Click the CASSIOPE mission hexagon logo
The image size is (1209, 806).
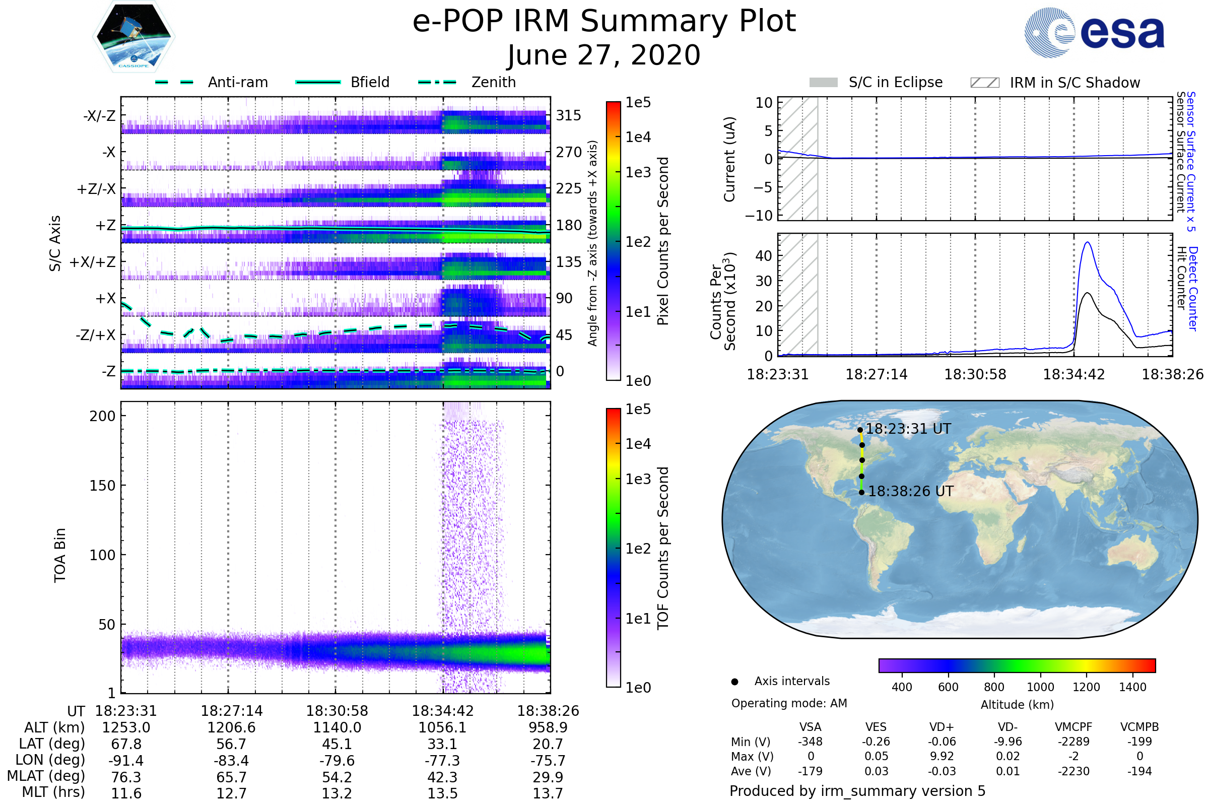pos(133,37)
